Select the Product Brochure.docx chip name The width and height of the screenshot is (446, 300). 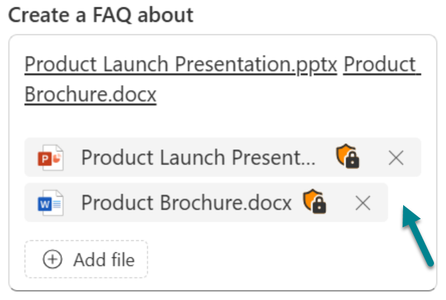(x=186, y=202)
